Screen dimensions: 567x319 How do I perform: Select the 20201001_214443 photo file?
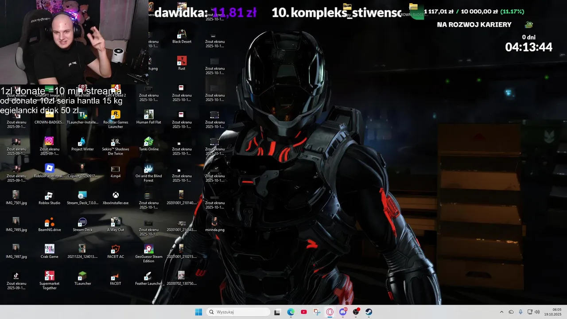coord(182,225)
